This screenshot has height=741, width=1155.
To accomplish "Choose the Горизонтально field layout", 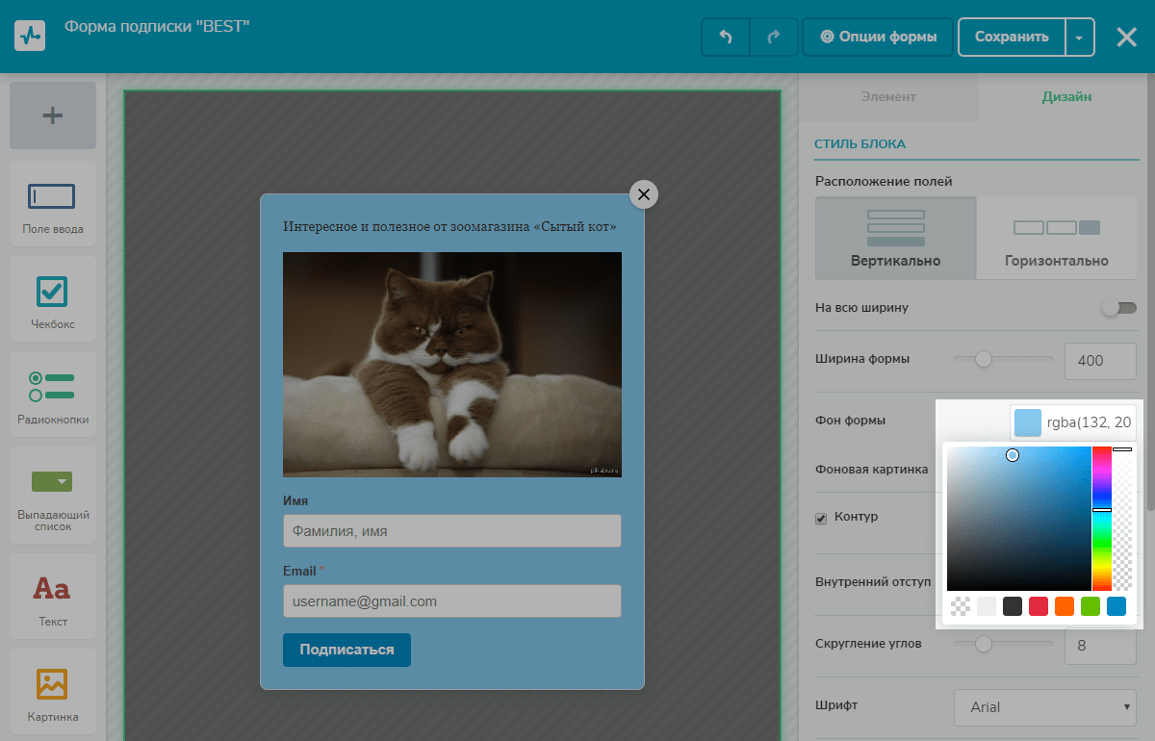I will [1056, 239].
